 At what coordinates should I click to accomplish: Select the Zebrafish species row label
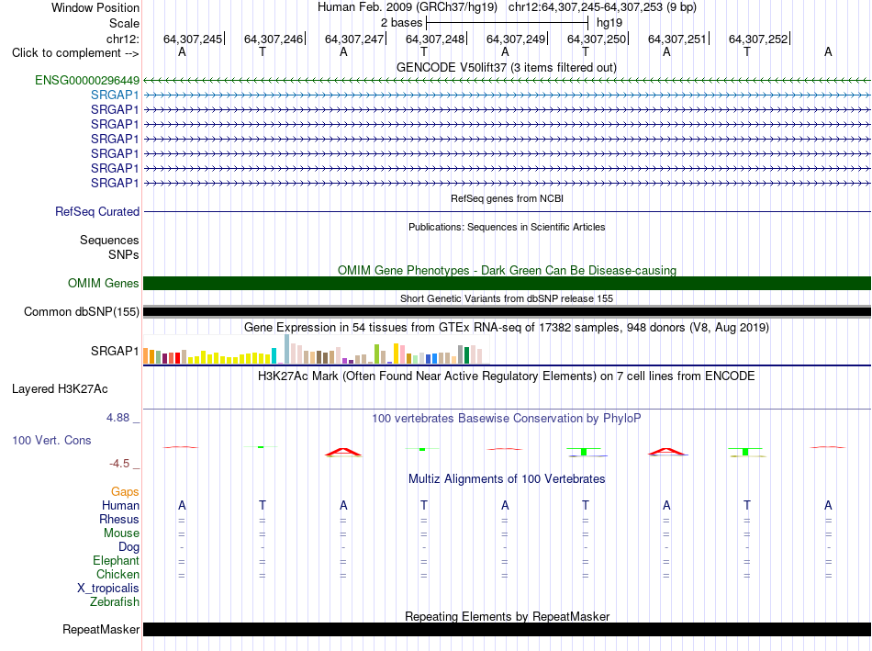[x=115, y=601]
